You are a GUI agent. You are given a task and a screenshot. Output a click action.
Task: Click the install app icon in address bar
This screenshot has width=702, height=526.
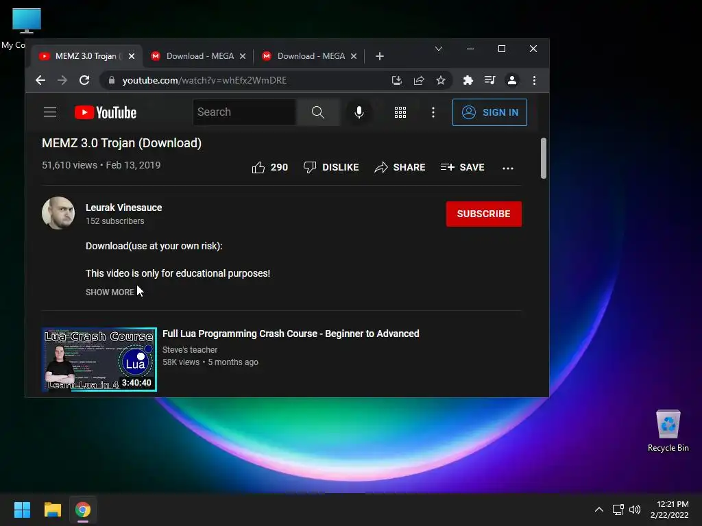pos(397,81)
